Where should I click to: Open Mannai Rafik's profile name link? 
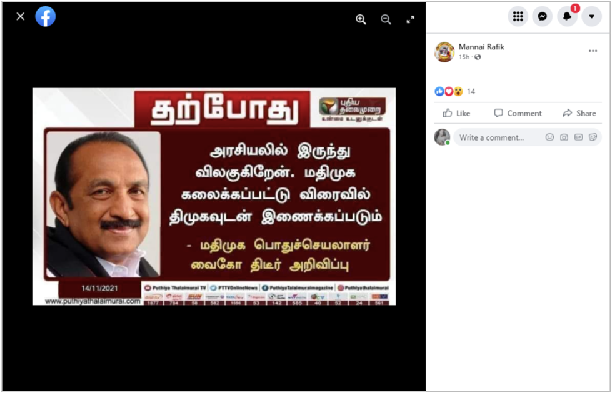tap(481, 47)
